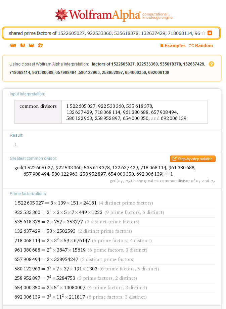This screenshot has height=309, width=226.
Task: Click the factorization row for 1 522 605 027
Action: 113,203
